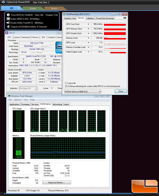Enable the Log to file checkbox
Viewport: 159px width, 196px height.
(x=66, y=83)
